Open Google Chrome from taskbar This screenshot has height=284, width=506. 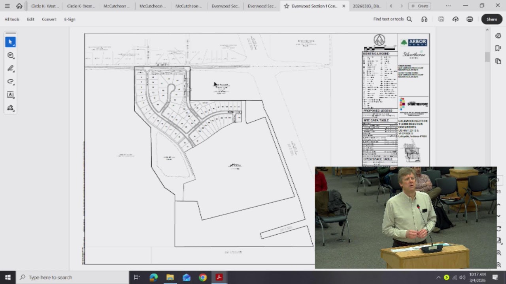click(202, 277)
